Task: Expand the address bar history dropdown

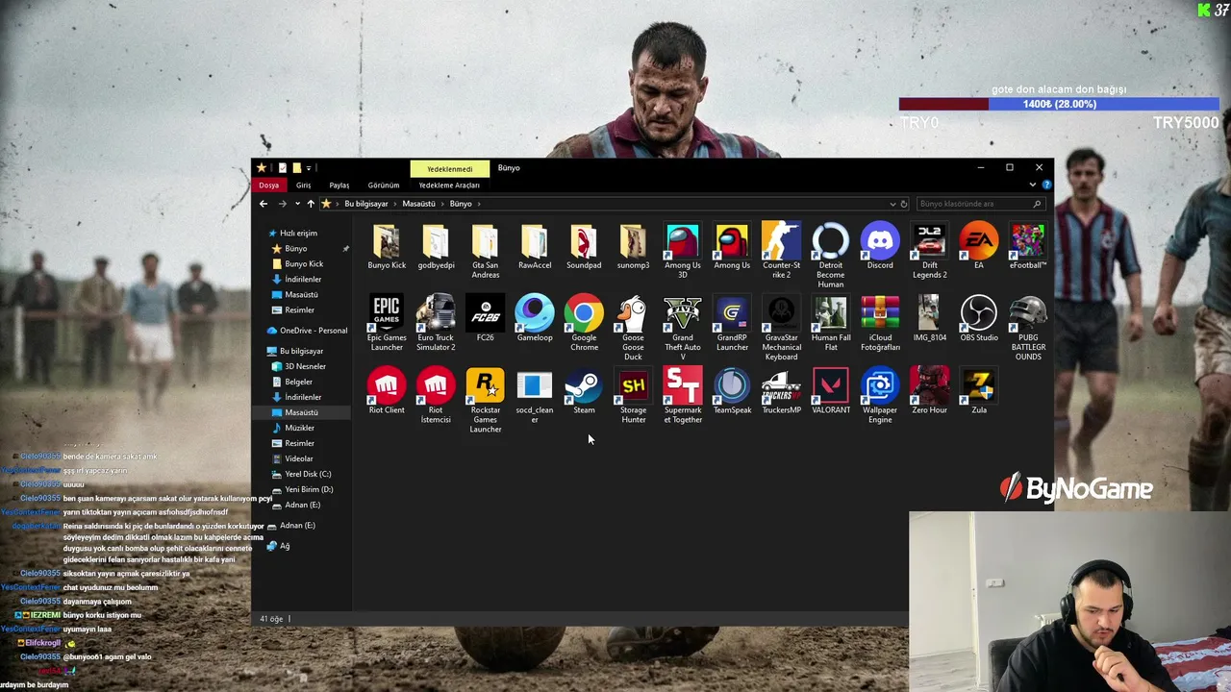Action: click(892, 204)
